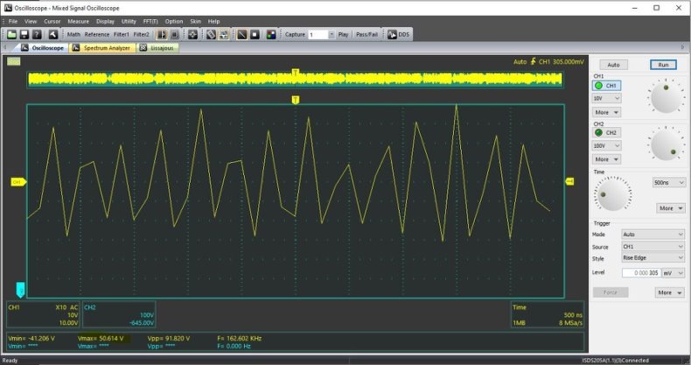This screenshot has width=691, height=365.
Task: Open the RGB color settings icon
Action: [271, 34]
